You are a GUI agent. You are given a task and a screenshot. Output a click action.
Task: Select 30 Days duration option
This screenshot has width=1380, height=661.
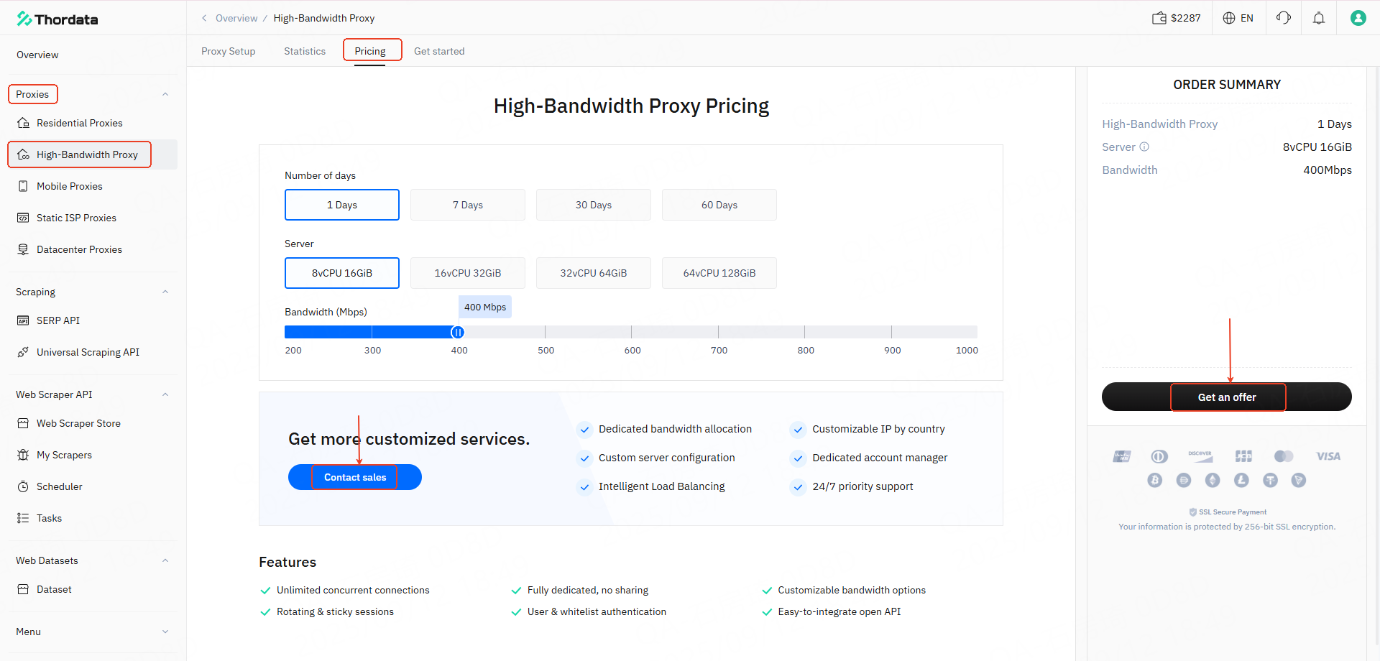[x=594, y=205]
